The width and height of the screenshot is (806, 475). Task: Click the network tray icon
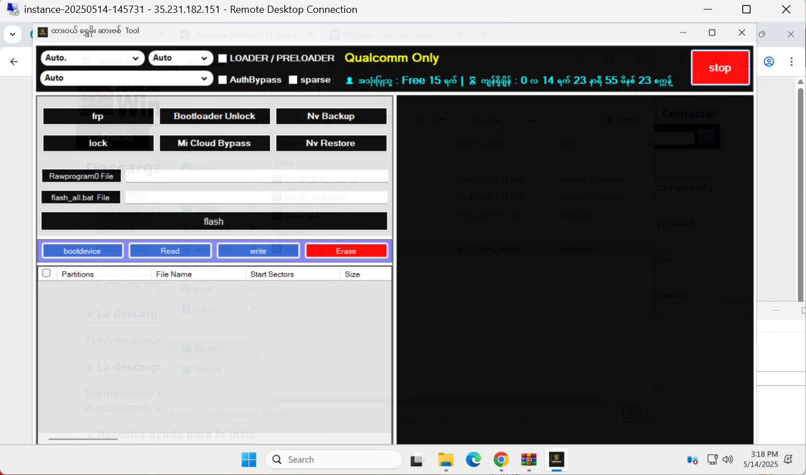tap(712, 459)
